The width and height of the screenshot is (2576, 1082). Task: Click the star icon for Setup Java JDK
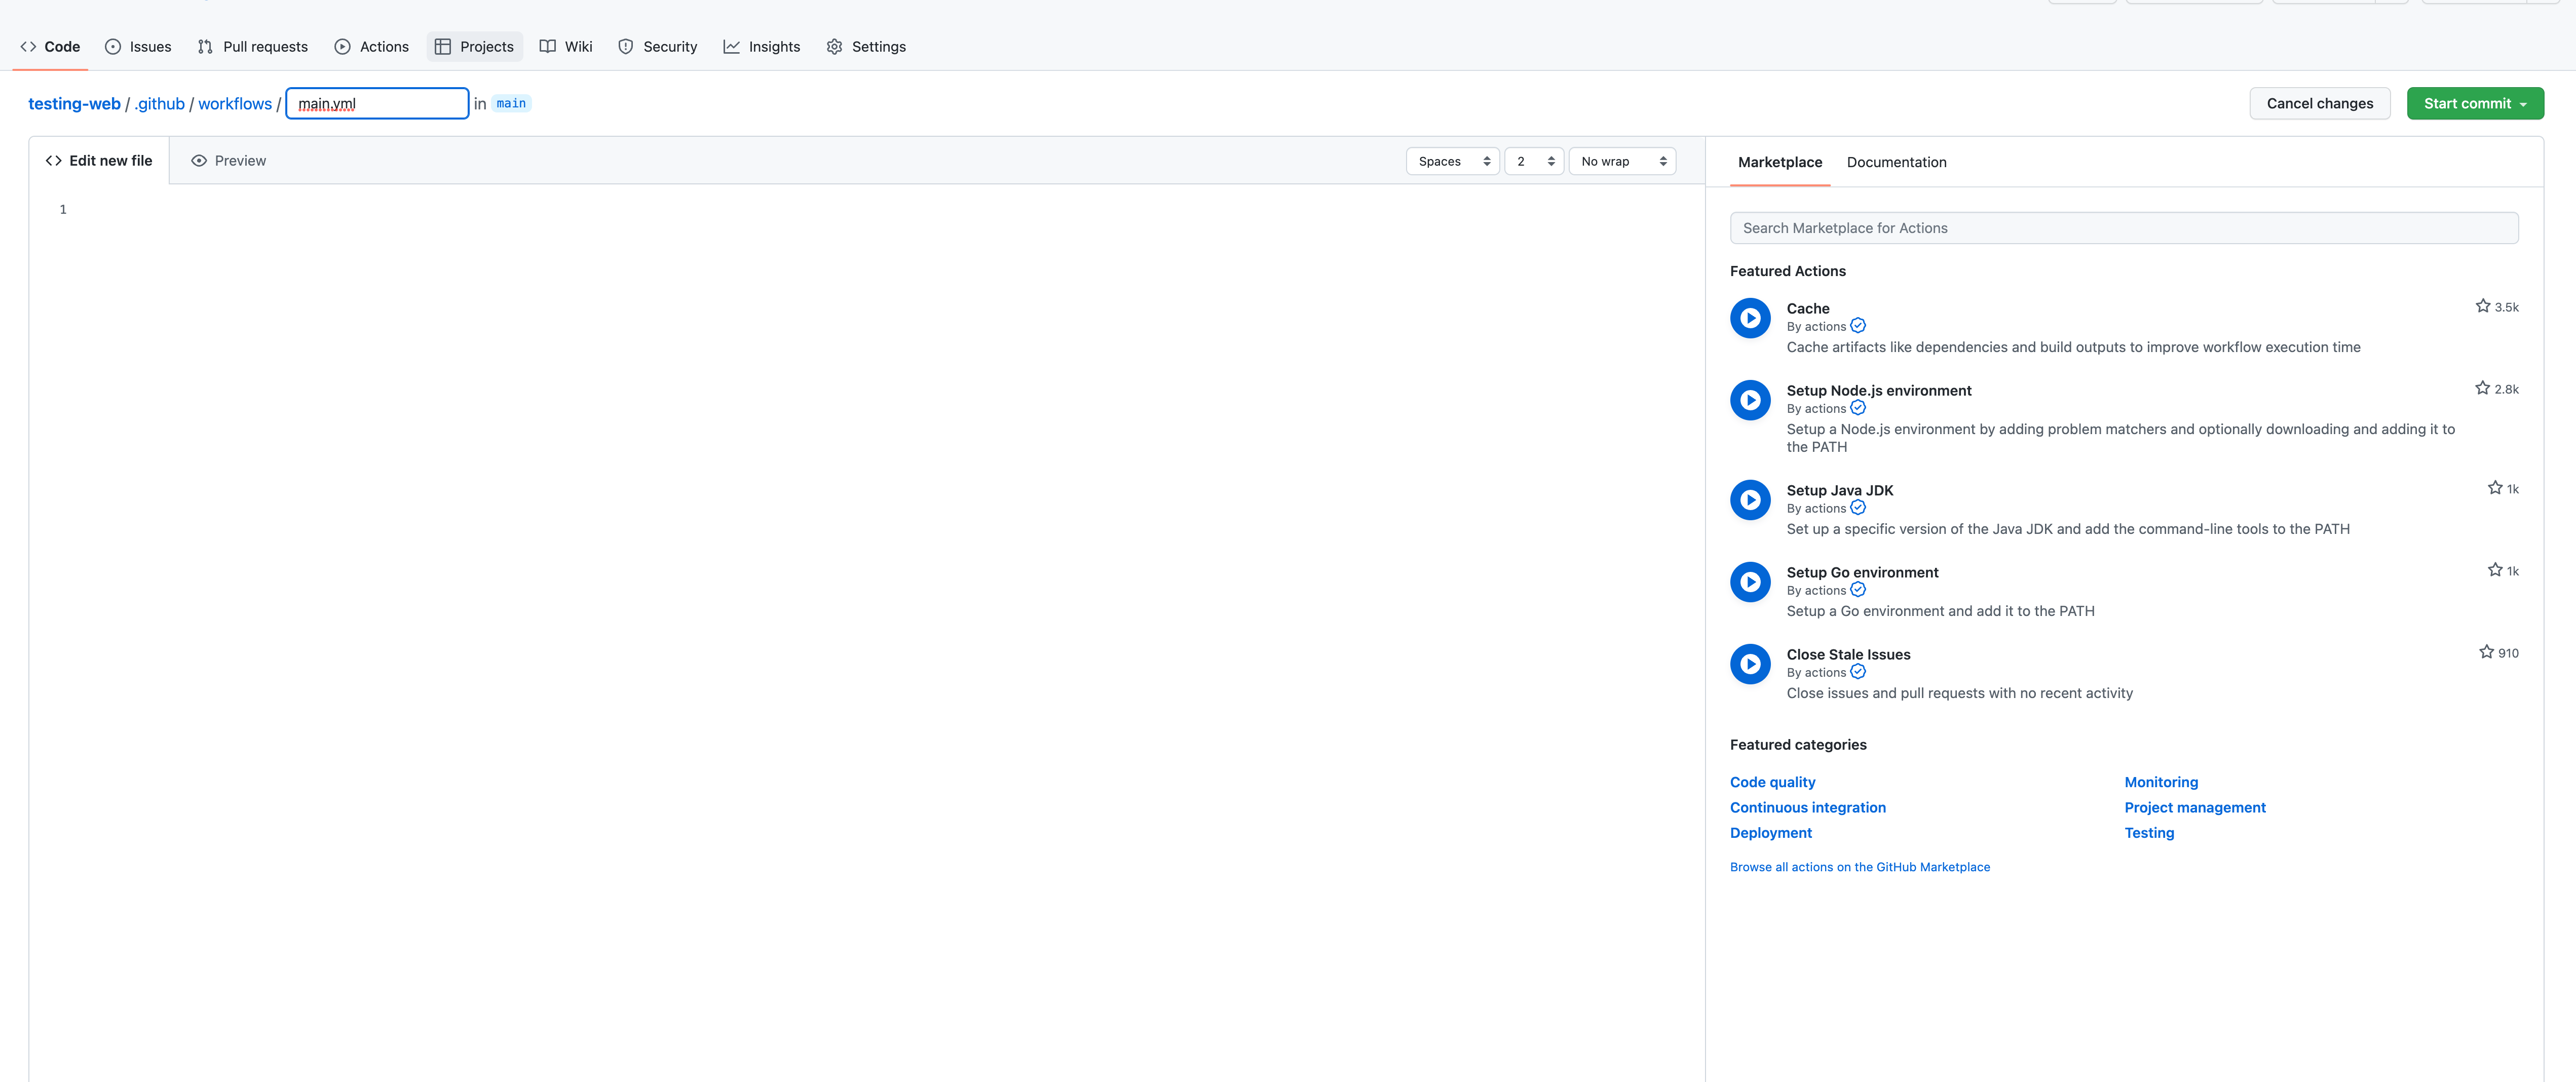tap(2495, 488)
